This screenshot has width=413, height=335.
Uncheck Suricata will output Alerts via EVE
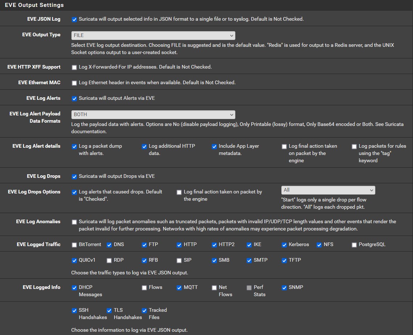coord(74,98)
